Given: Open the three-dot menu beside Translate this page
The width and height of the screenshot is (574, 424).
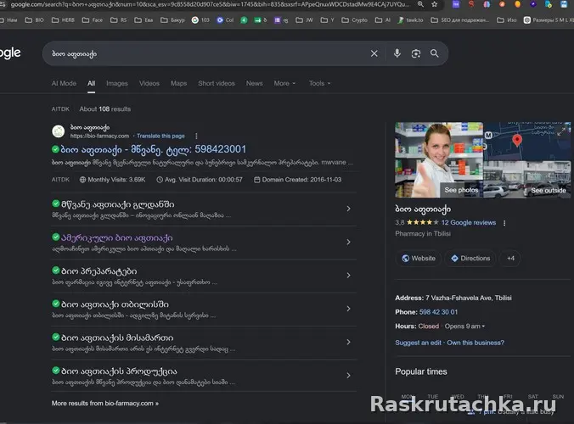Looking at the screenshot, I should click(x=197, y=136).
